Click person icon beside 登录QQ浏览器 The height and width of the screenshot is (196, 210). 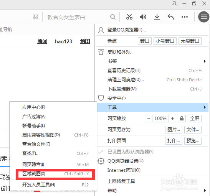point(101,30)
